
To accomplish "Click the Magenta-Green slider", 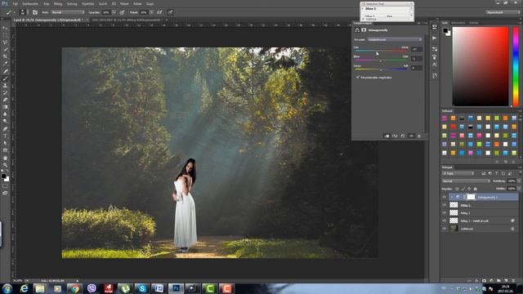I will pyautogui.click(x=382, y=60).
